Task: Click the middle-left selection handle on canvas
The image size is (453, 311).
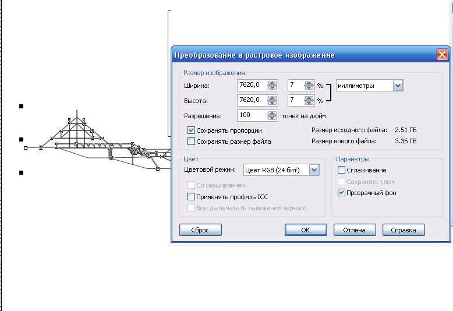Action: (21, 139)
